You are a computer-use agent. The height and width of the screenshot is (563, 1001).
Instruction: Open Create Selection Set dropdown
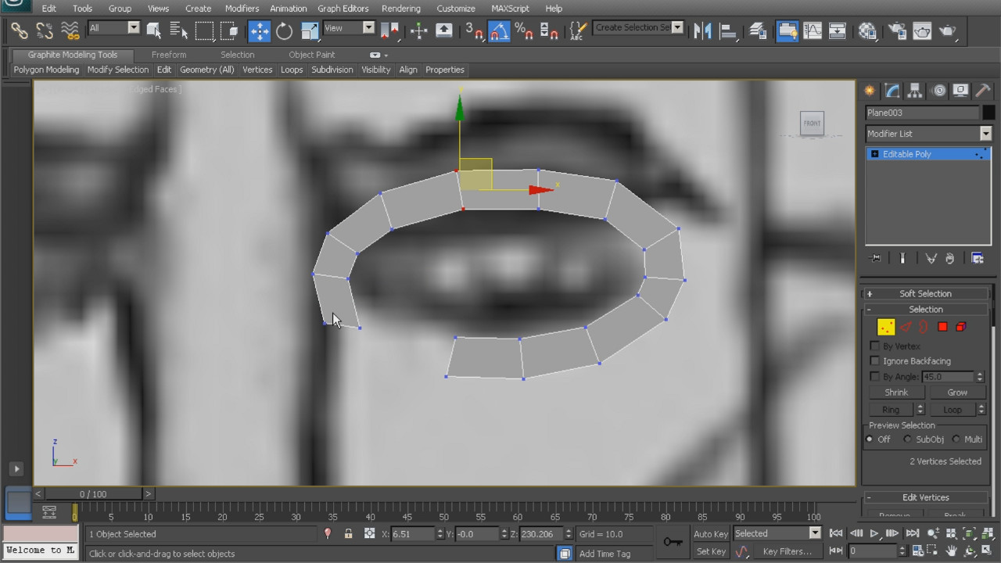638,27
